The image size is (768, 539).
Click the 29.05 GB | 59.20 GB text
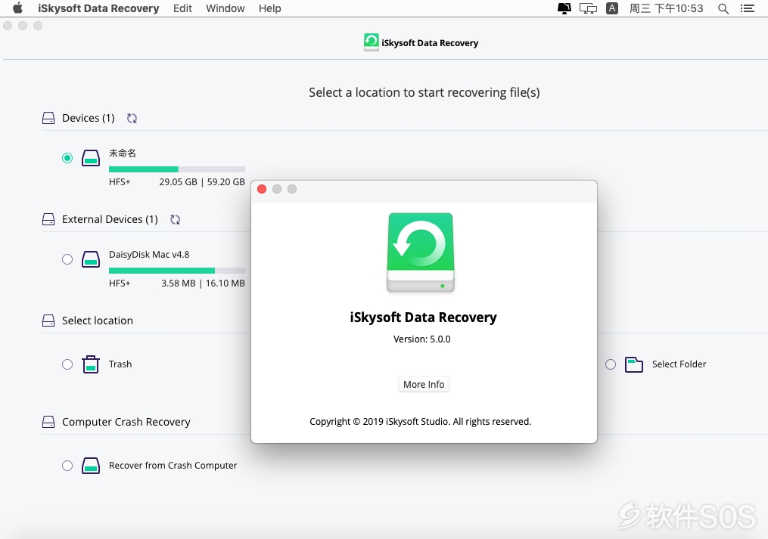click(x=202, y=182)
